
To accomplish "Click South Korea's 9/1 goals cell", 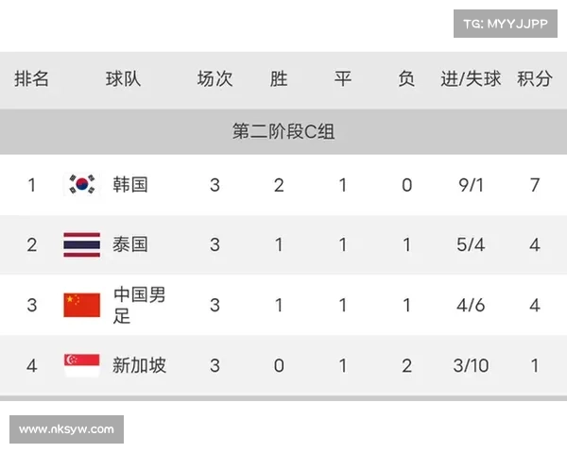I will click(x=471, y=184).
